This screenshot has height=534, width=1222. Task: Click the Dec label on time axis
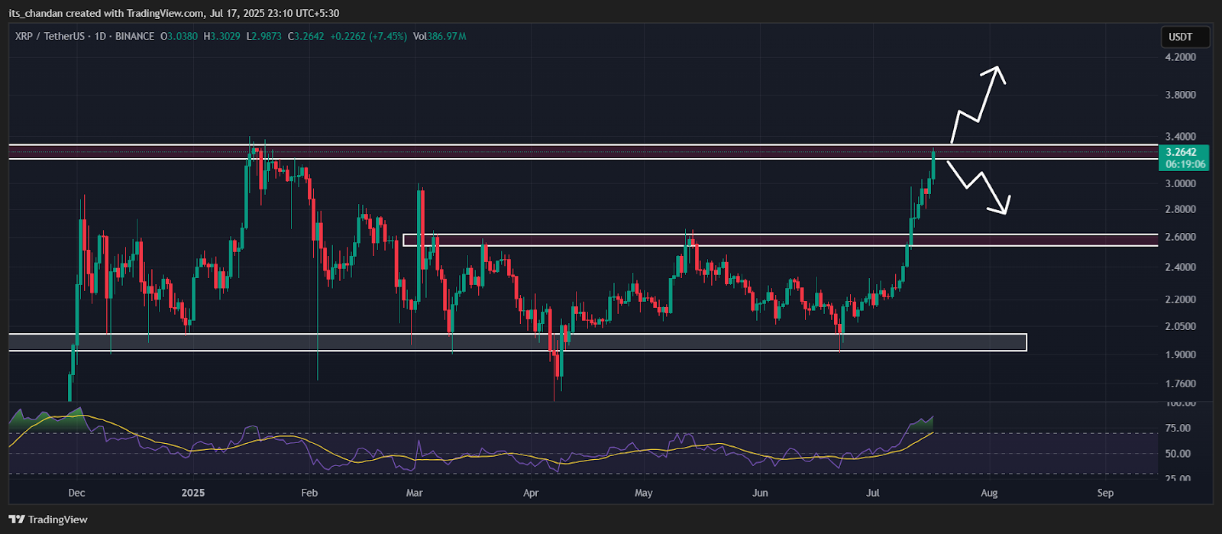(76, 493)
